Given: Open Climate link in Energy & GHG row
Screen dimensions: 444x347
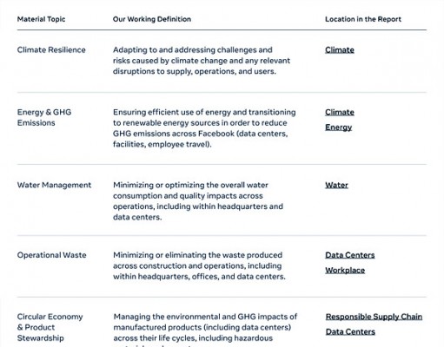Looking at the screenshot, I should coord(340,112).
